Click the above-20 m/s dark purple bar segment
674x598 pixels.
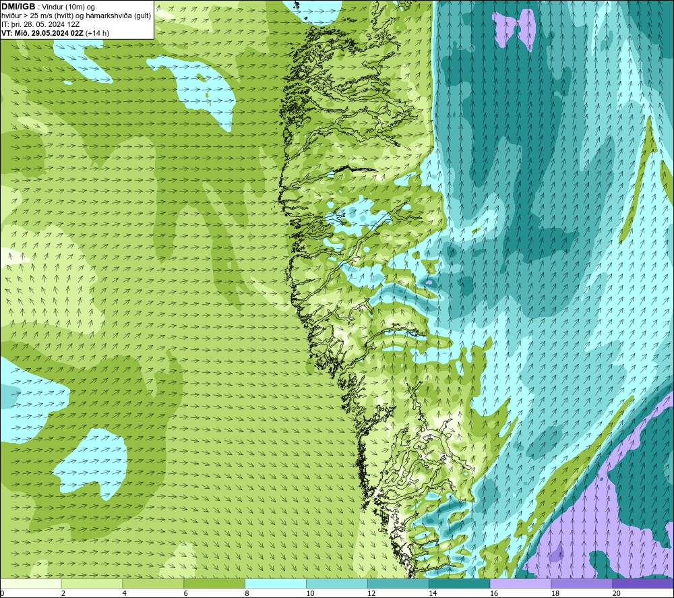pos(643,583)
